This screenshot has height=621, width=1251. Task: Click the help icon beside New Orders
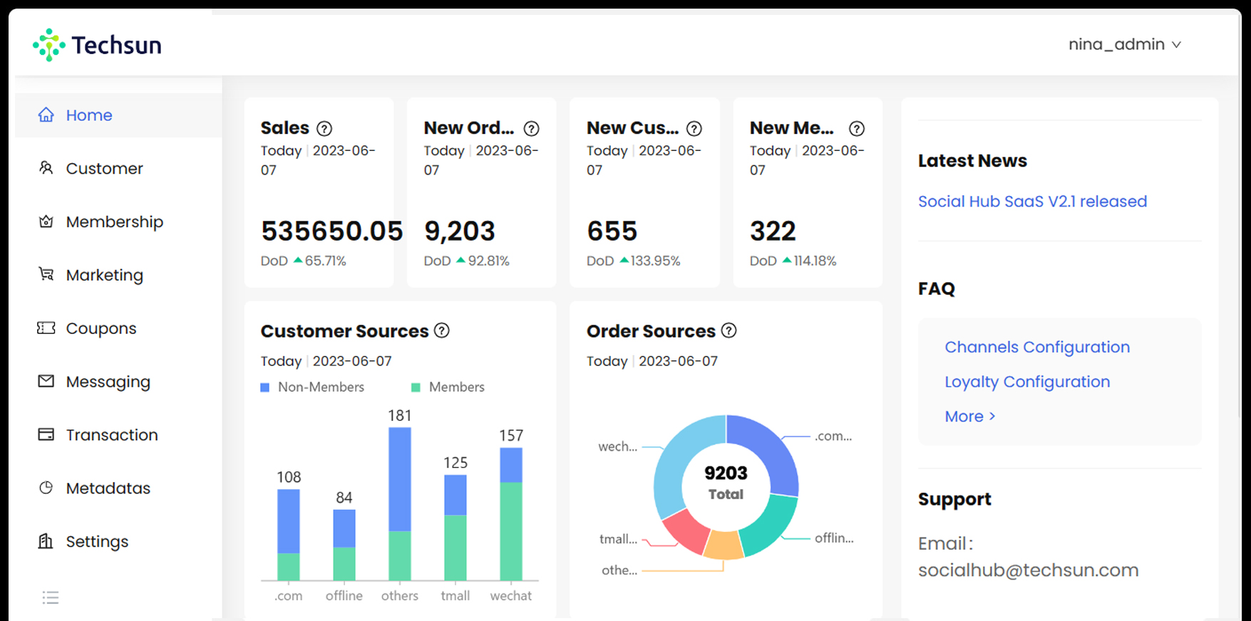click(x=531, y=129)
